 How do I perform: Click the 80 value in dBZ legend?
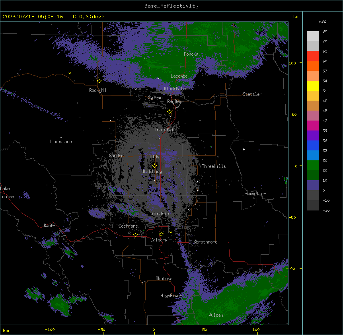pos(325,31)
